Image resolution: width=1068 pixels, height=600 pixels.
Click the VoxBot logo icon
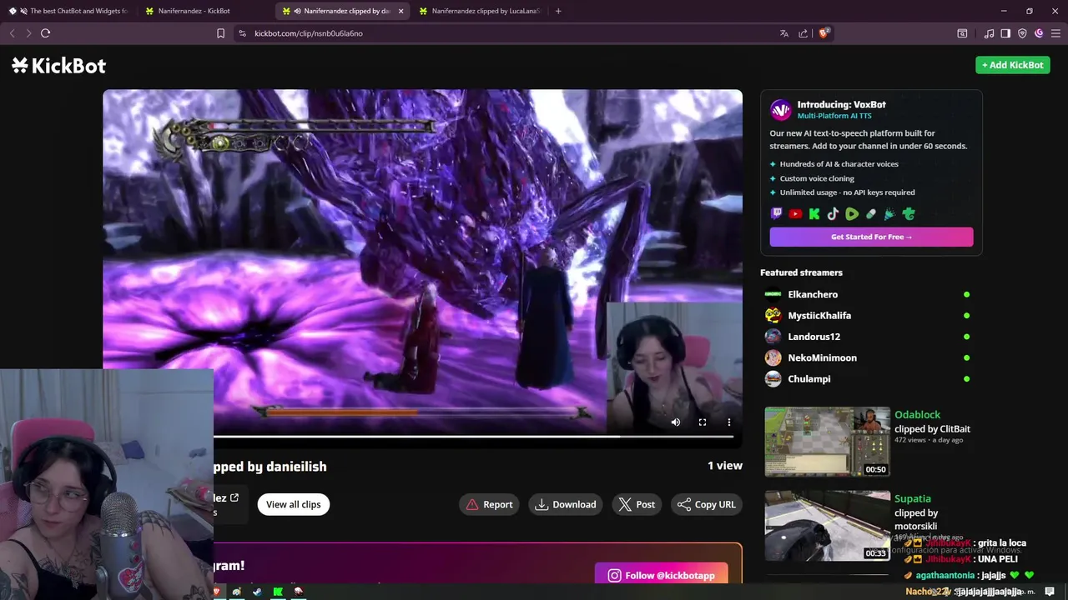(780, 110)
